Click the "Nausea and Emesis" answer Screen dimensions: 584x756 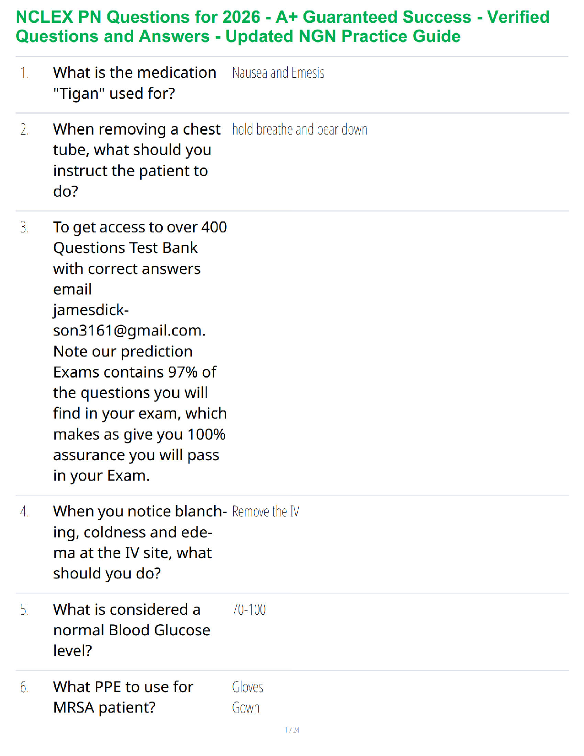[x=278, y=73]
